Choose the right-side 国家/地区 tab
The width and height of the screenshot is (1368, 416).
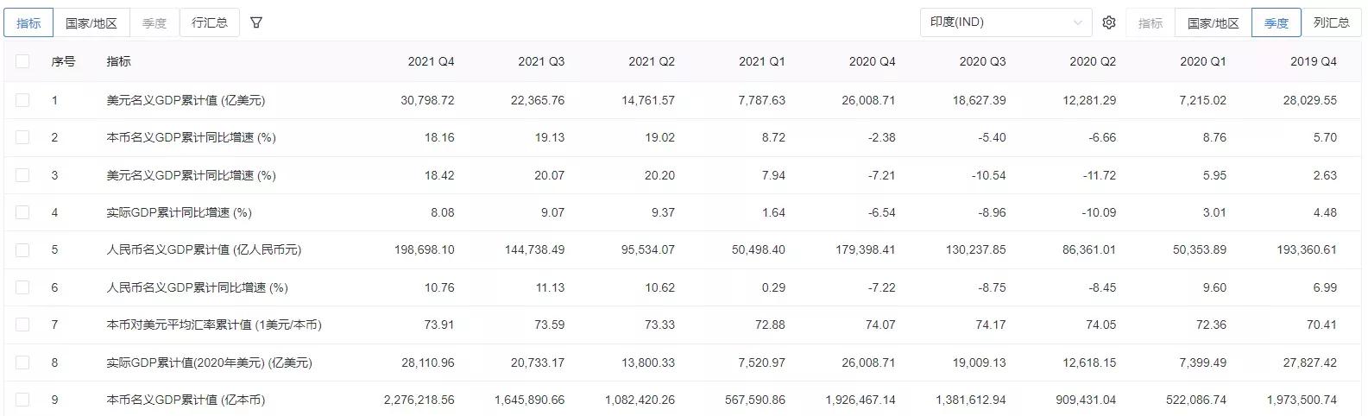[x=1213, y=22]
